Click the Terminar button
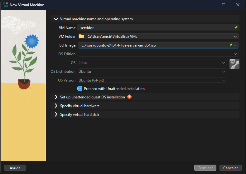This screenshot has height=174, width=246. point(205,168)
